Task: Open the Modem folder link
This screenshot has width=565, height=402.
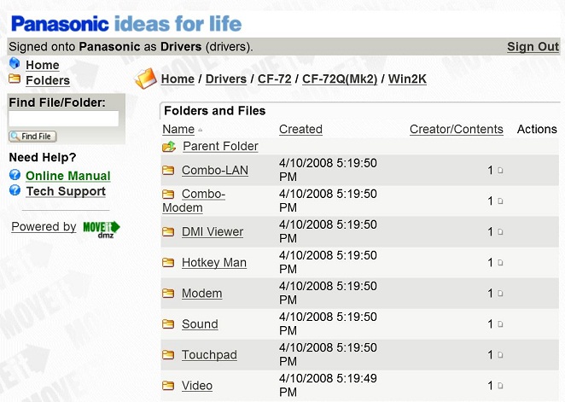Action: (201, 294)
